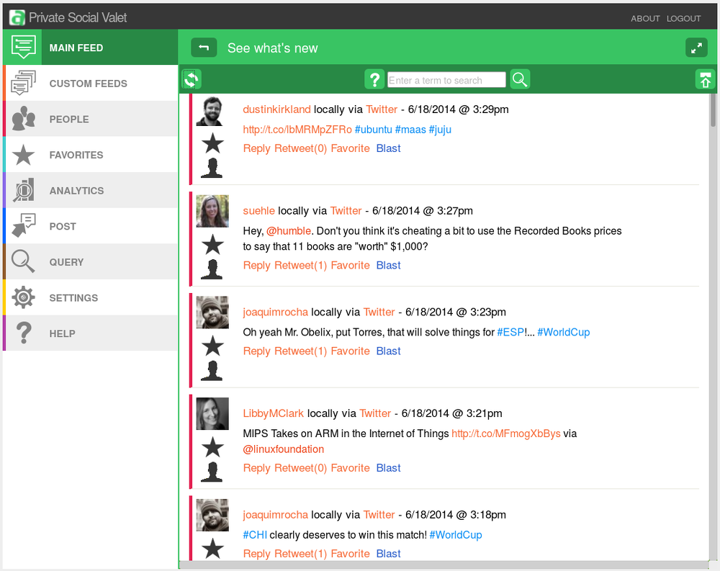Toggle the star on suehle's post
The height and width of the screenshot is (571, 720).
click(x=212, y=244)
